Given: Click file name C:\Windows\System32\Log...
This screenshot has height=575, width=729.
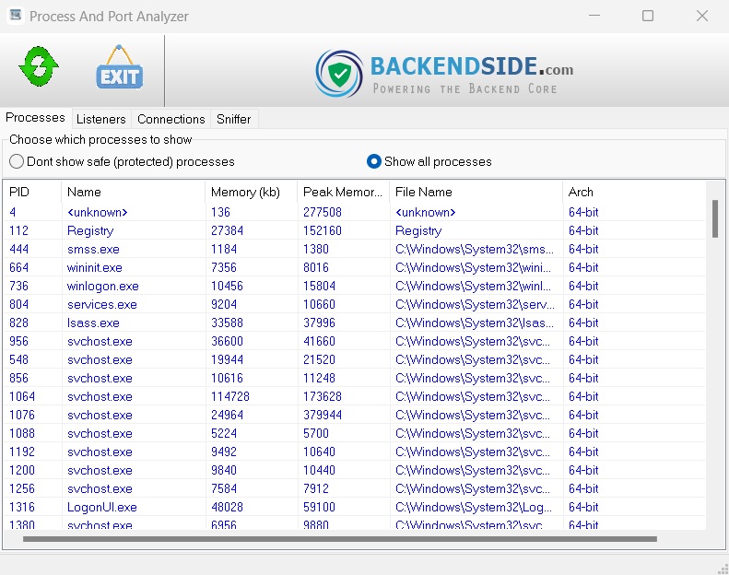Looking at the screenshot, I should point(474,507).
